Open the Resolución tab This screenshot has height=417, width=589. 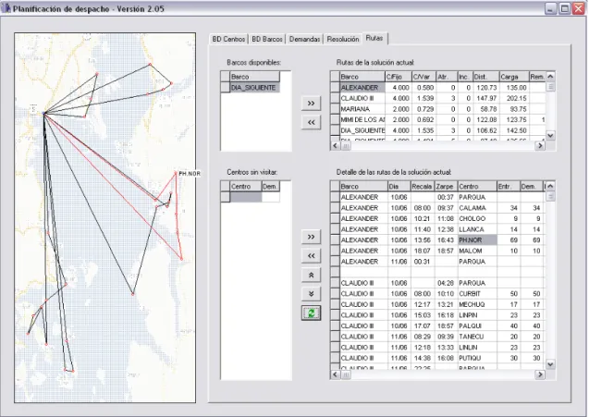[x=342, y=39]
